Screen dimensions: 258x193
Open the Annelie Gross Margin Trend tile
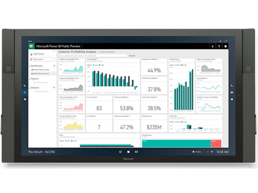72,86
